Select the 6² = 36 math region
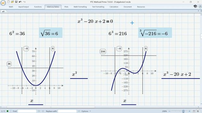 coord(17,33)
